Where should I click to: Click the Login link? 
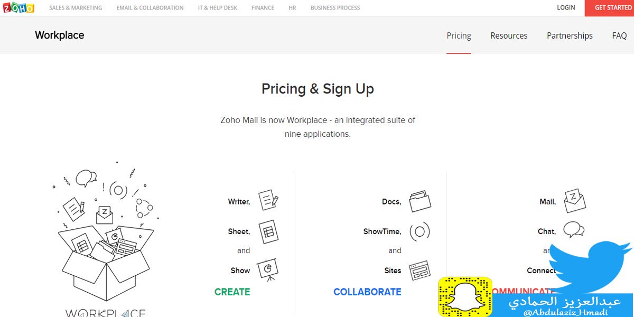click(566, 8)
